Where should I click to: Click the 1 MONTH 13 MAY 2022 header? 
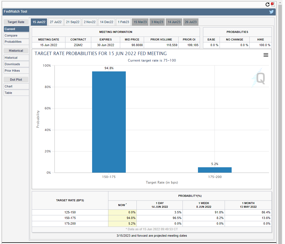coord(248,205)
